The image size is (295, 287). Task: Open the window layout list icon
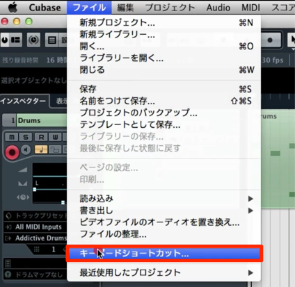pos(52,40)
